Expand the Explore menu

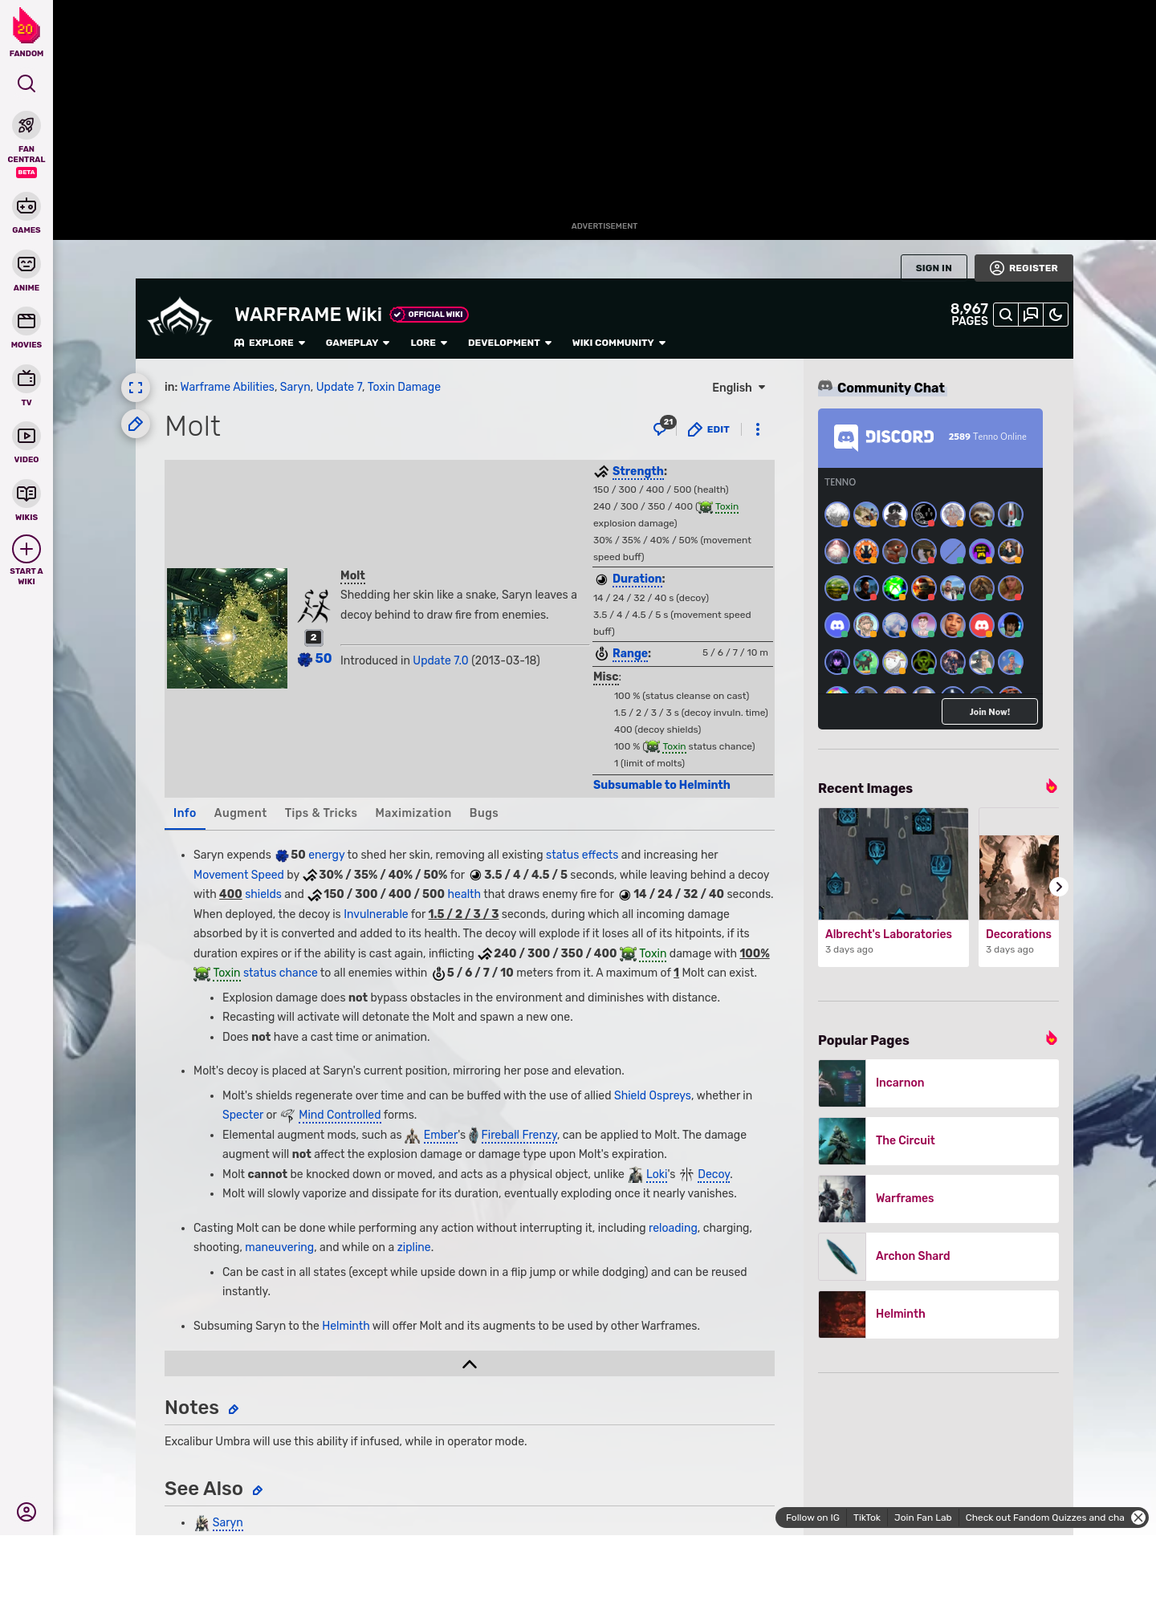(x=270, y=343)
